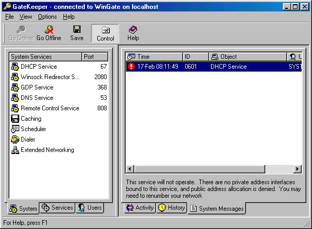
Task: Toggle the Control toolbar button
Action: pos(105,33)
